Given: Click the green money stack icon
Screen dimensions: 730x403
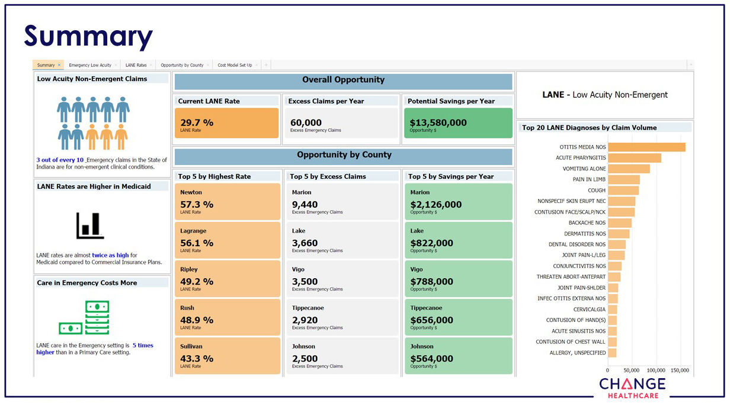Looking at the screenshot, I should coord(84,318).
